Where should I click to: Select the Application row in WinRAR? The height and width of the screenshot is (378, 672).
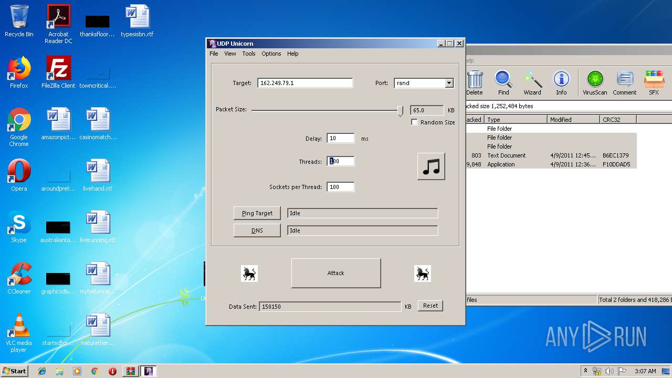(x=551, y=164)
